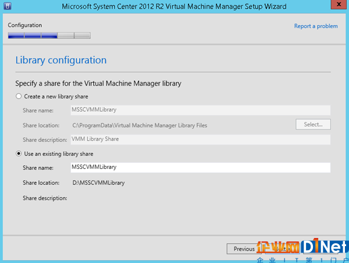Image resolution: width=349 pixels, height=263 pixels.
Task: Click the Previous button
Action: point(244,248)
